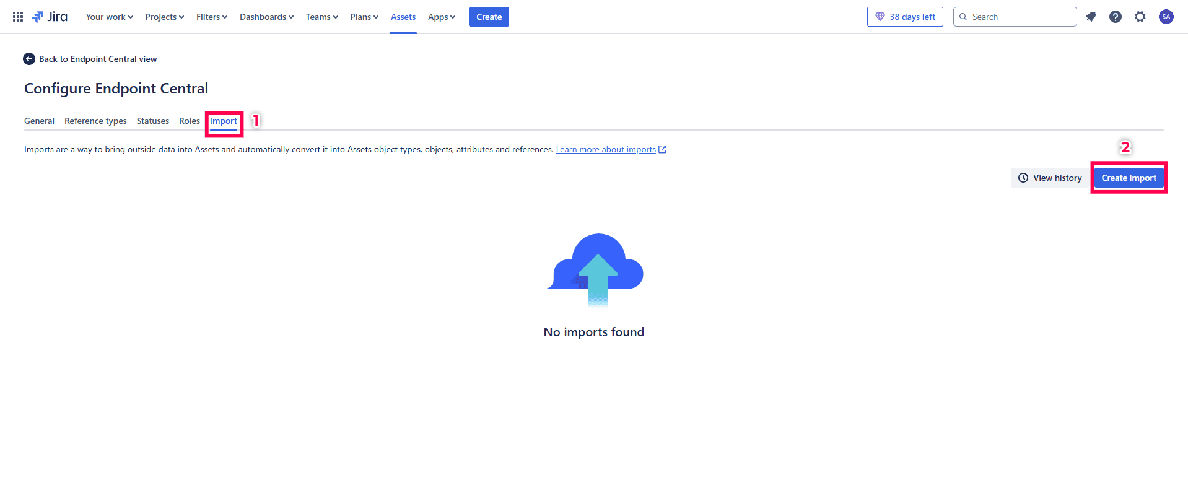The image size is (1188, 491).
Task: Click the Jira logo
Action: pos(50,17)
